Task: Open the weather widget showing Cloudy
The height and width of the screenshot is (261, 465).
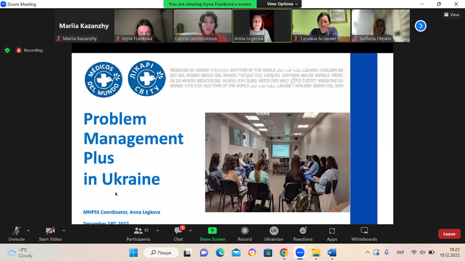Action: tap(20, 253)
